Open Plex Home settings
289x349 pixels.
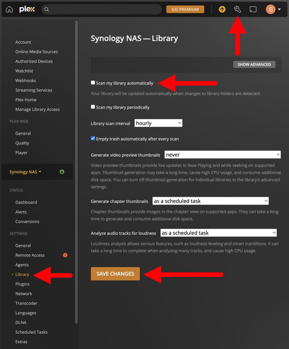click(26, 100)
